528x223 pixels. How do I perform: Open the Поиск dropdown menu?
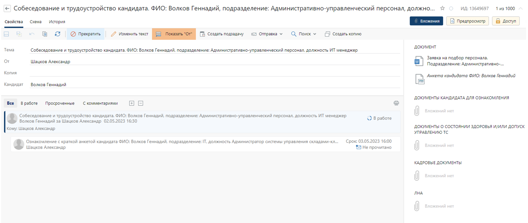[303, 34]
